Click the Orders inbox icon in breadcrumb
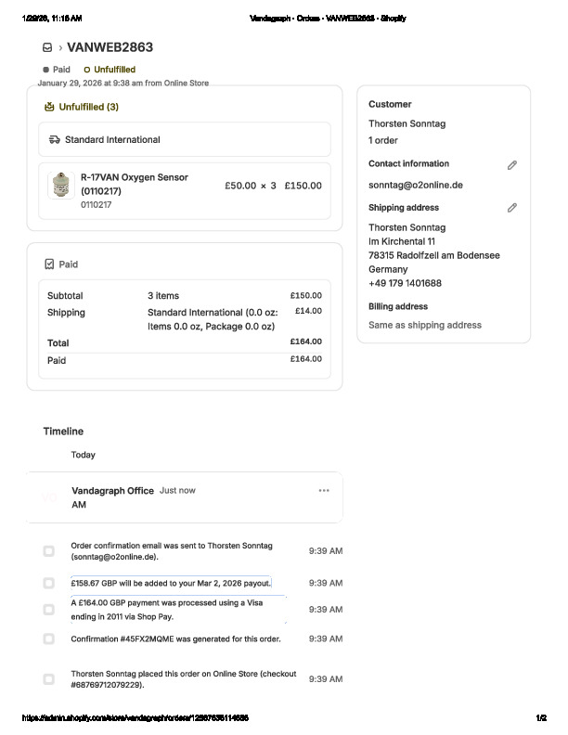 (47, 47)
